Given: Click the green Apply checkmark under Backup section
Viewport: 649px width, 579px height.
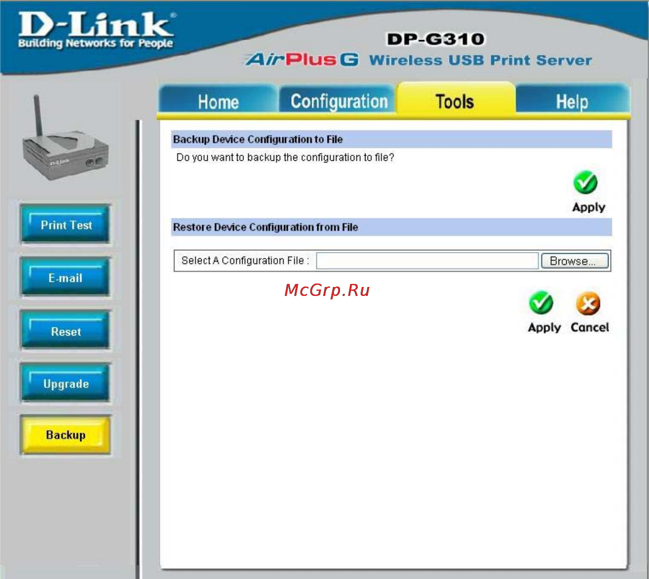Looking at the screenshot, I should [585, 183].
